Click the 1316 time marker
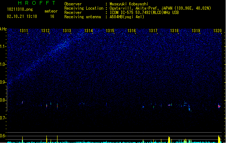This screenshot has height=143, width=226. tap(132, 31)
